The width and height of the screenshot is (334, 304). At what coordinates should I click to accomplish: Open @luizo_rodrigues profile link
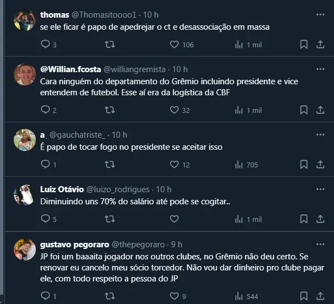coord(121,189)
